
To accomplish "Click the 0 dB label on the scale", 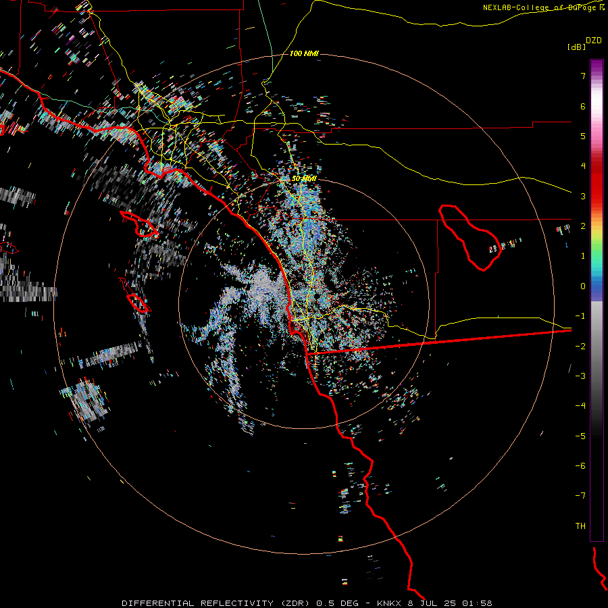I will pyautogui.click(x=583, y=286).
